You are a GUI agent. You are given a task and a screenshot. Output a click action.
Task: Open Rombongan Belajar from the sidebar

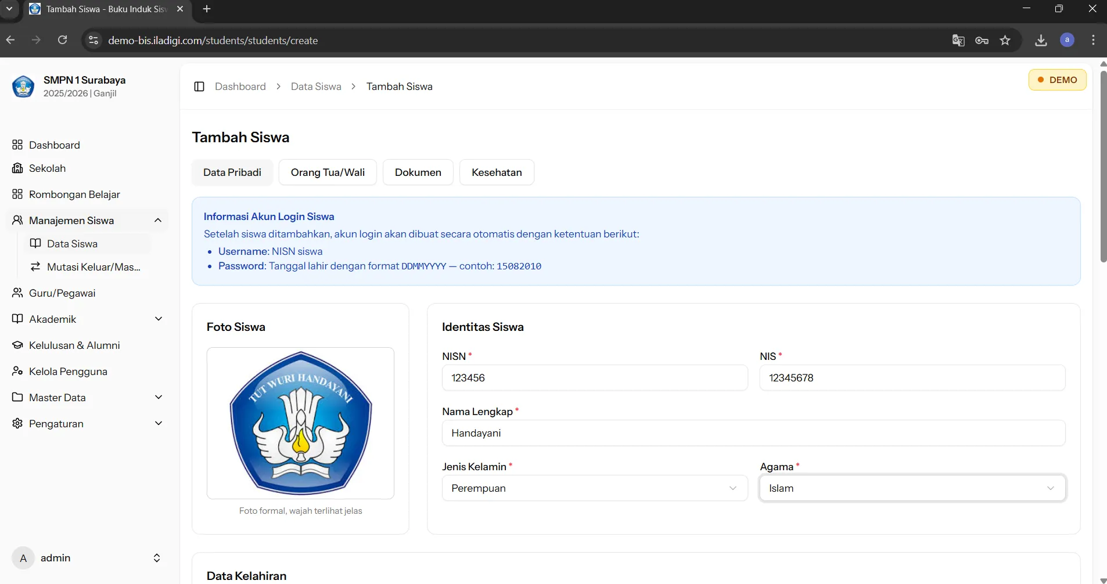click(x=87, y=194)
